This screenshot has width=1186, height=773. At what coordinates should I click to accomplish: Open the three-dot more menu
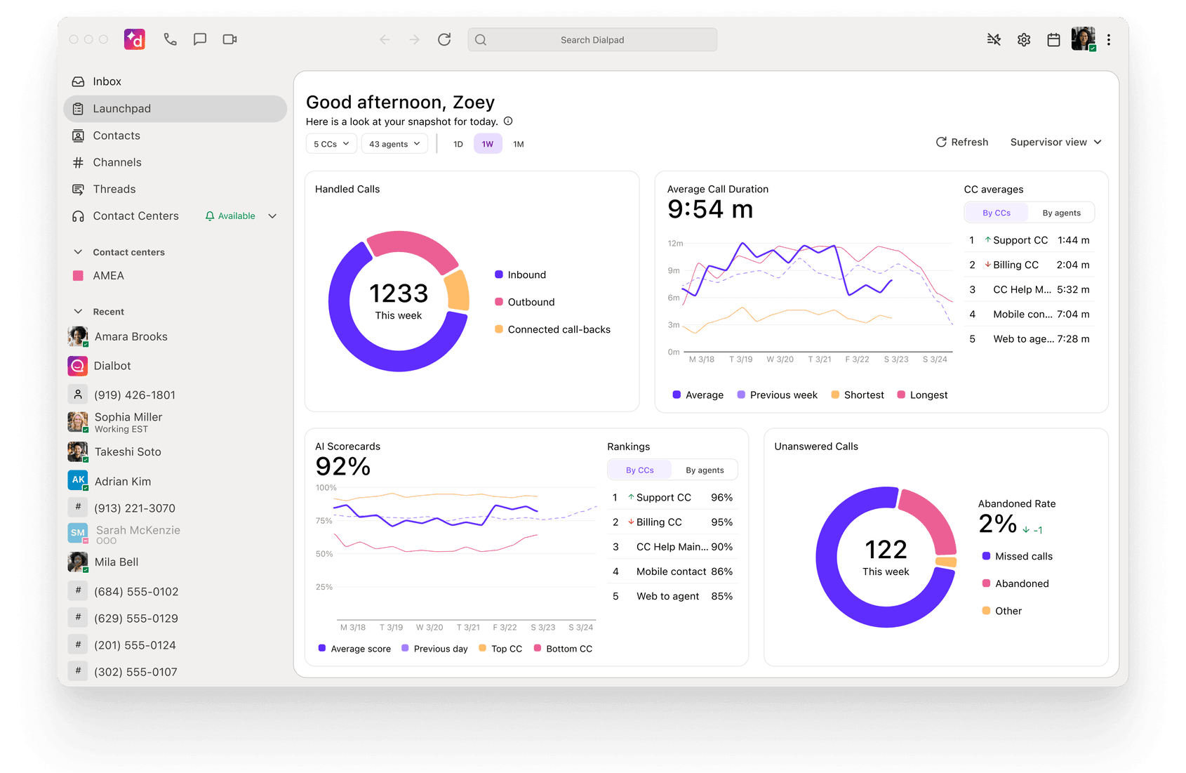pos(1109,40)
